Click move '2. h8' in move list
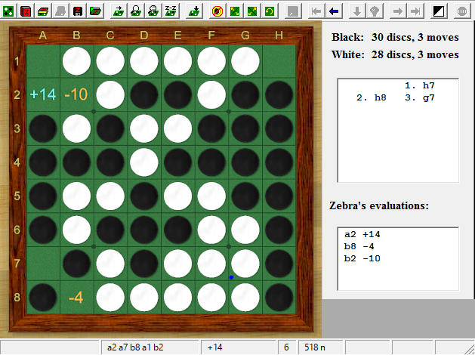The width and height of the screenshot is (475, 355). tap(371, 97)
